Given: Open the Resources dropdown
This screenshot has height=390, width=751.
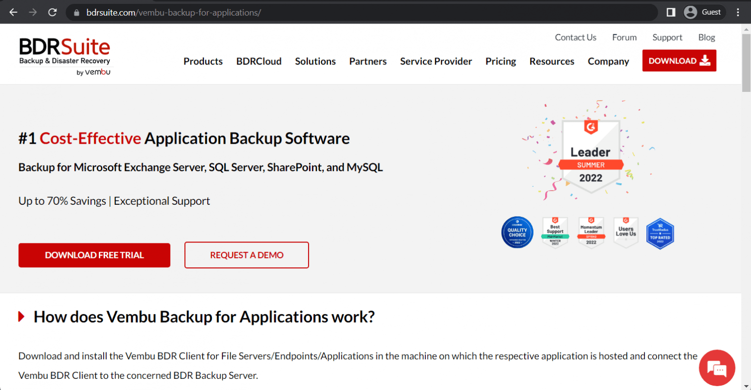Looking at the screenshot, I should (x=552, y=61).
